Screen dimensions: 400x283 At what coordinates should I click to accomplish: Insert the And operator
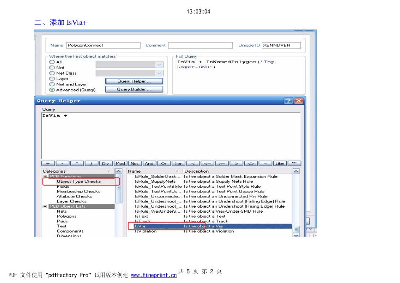[149, 163]
